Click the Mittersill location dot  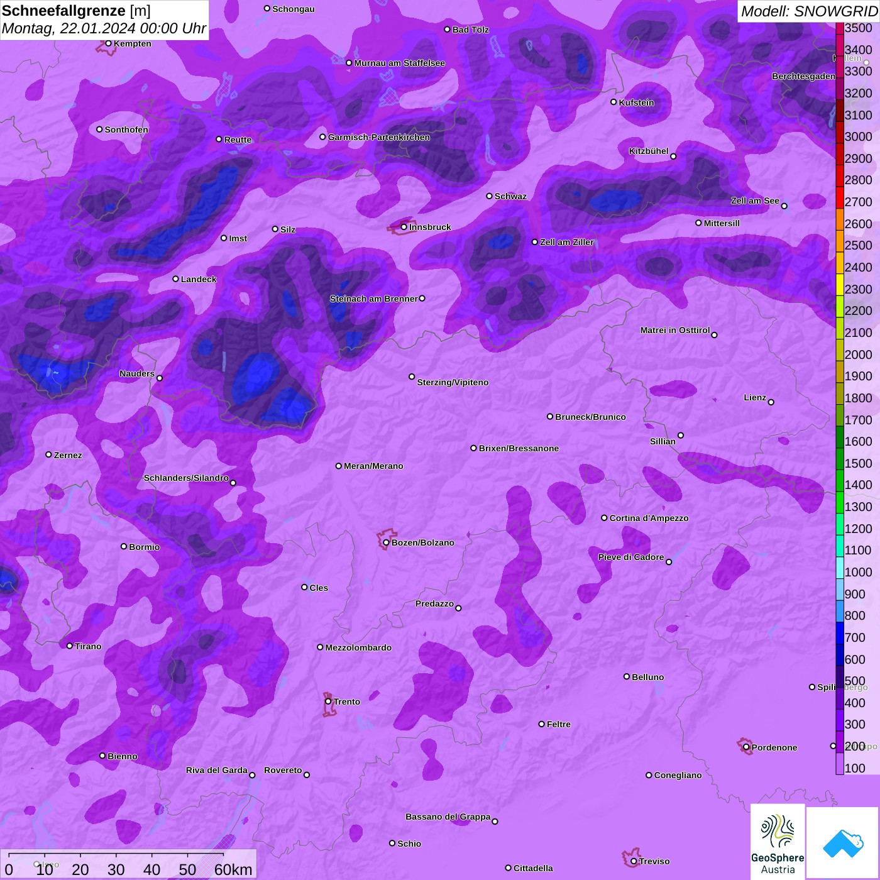point(698,223)
